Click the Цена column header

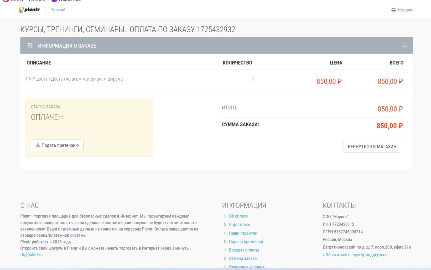click(x=336, y=63)
